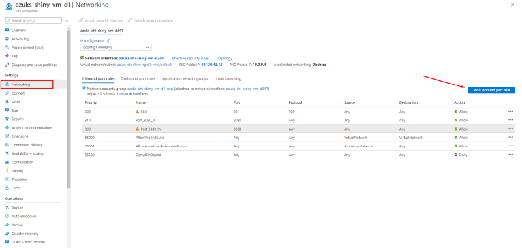Click info icon beside IP configuration

tap(109, 41)
